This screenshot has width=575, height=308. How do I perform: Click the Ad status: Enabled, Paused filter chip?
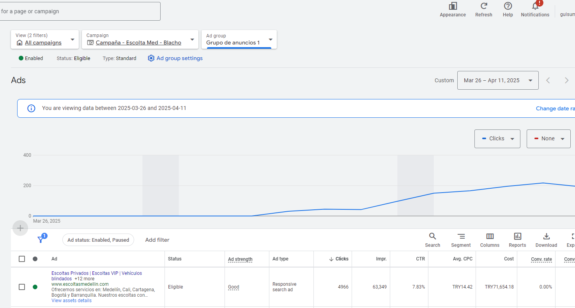(98, 240)
